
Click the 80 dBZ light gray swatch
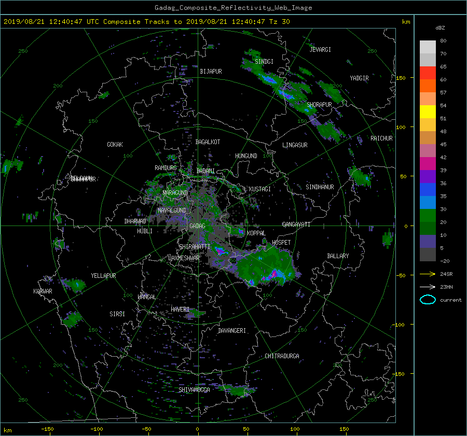click(428, 47)
